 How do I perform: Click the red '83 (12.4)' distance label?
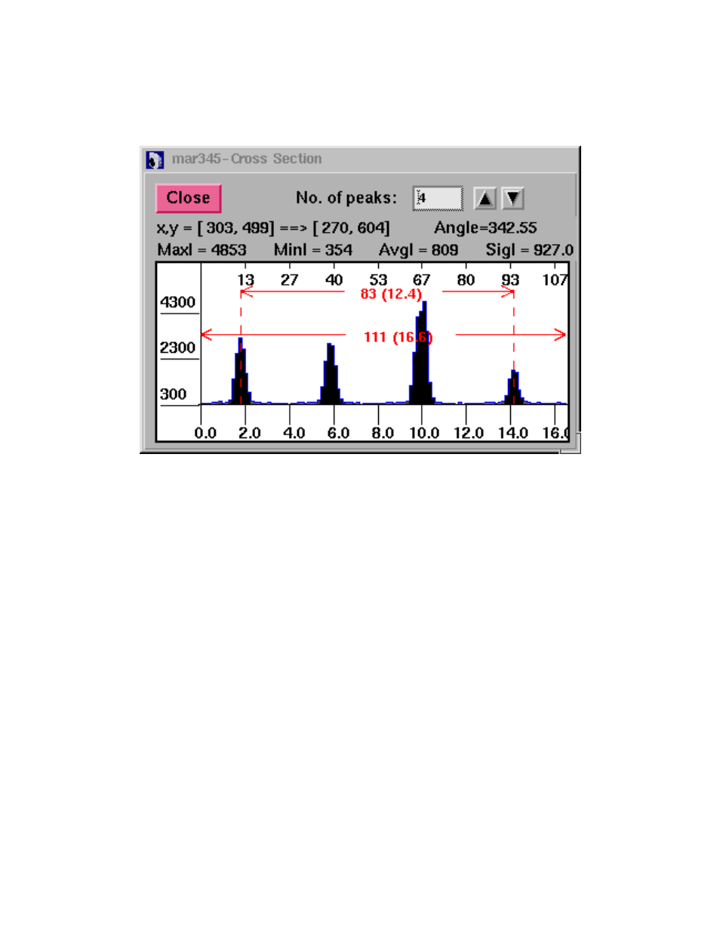click(x=391, y=294)
